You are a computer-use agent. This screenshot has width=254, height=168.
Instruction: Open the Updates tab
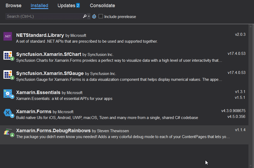point(66,6)
